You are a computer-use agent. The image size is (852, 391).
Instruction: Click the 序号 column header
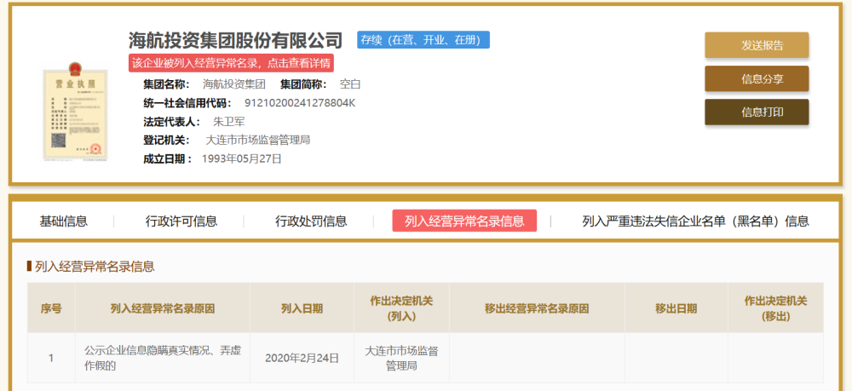coord(51,308)
